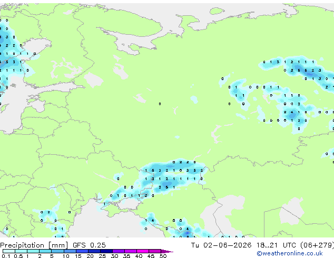Viewport: 334px width, 258px height.
Task: Click the legend label "15"
Action: click(x=78, y=256)
